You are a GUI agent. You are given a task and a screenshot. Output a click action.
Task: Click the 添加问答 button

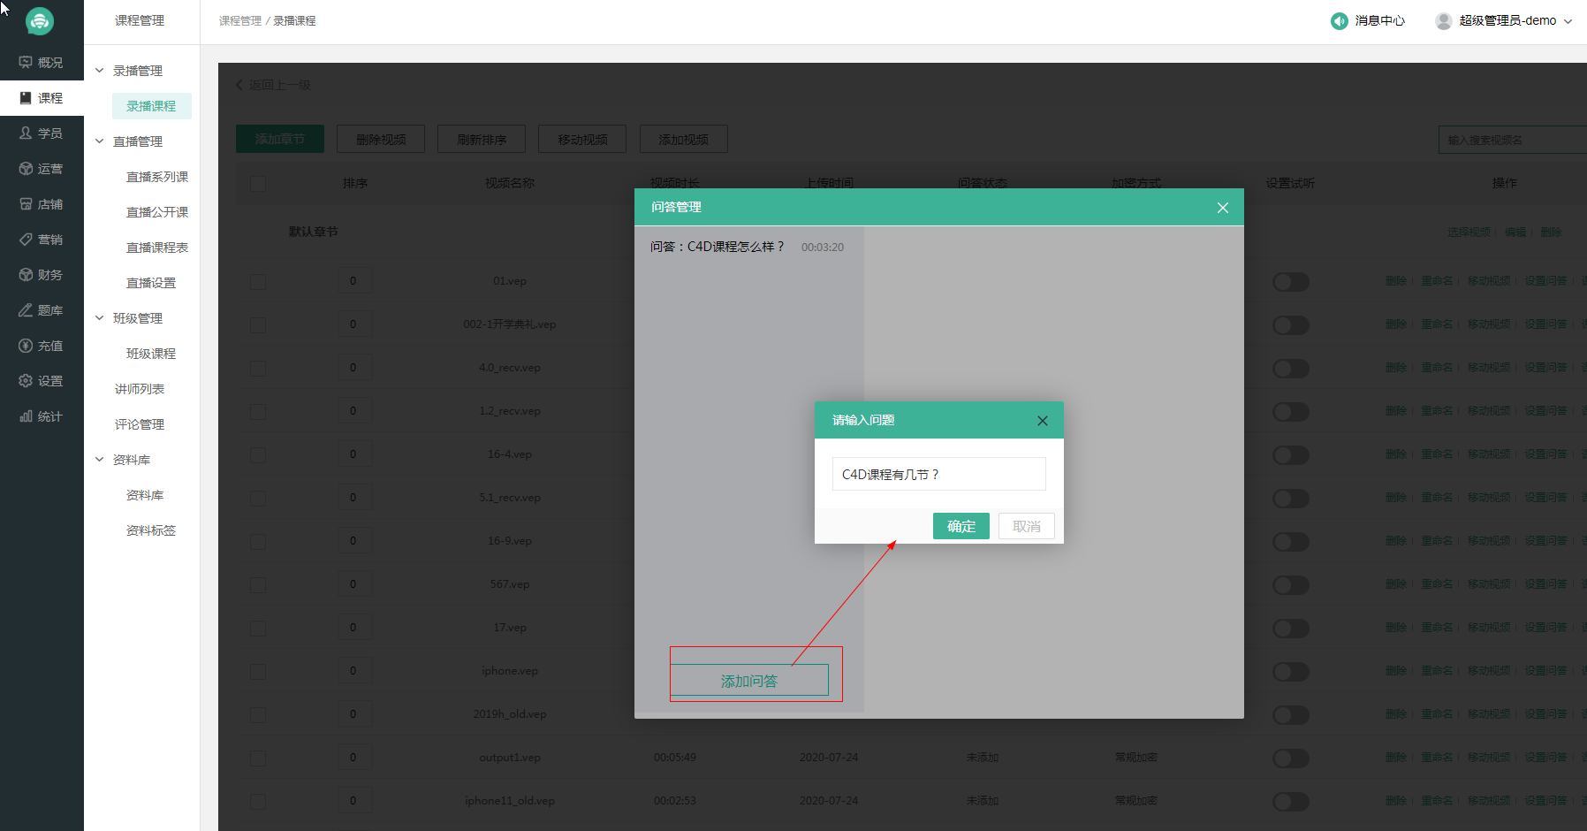(x=748, y=681)
